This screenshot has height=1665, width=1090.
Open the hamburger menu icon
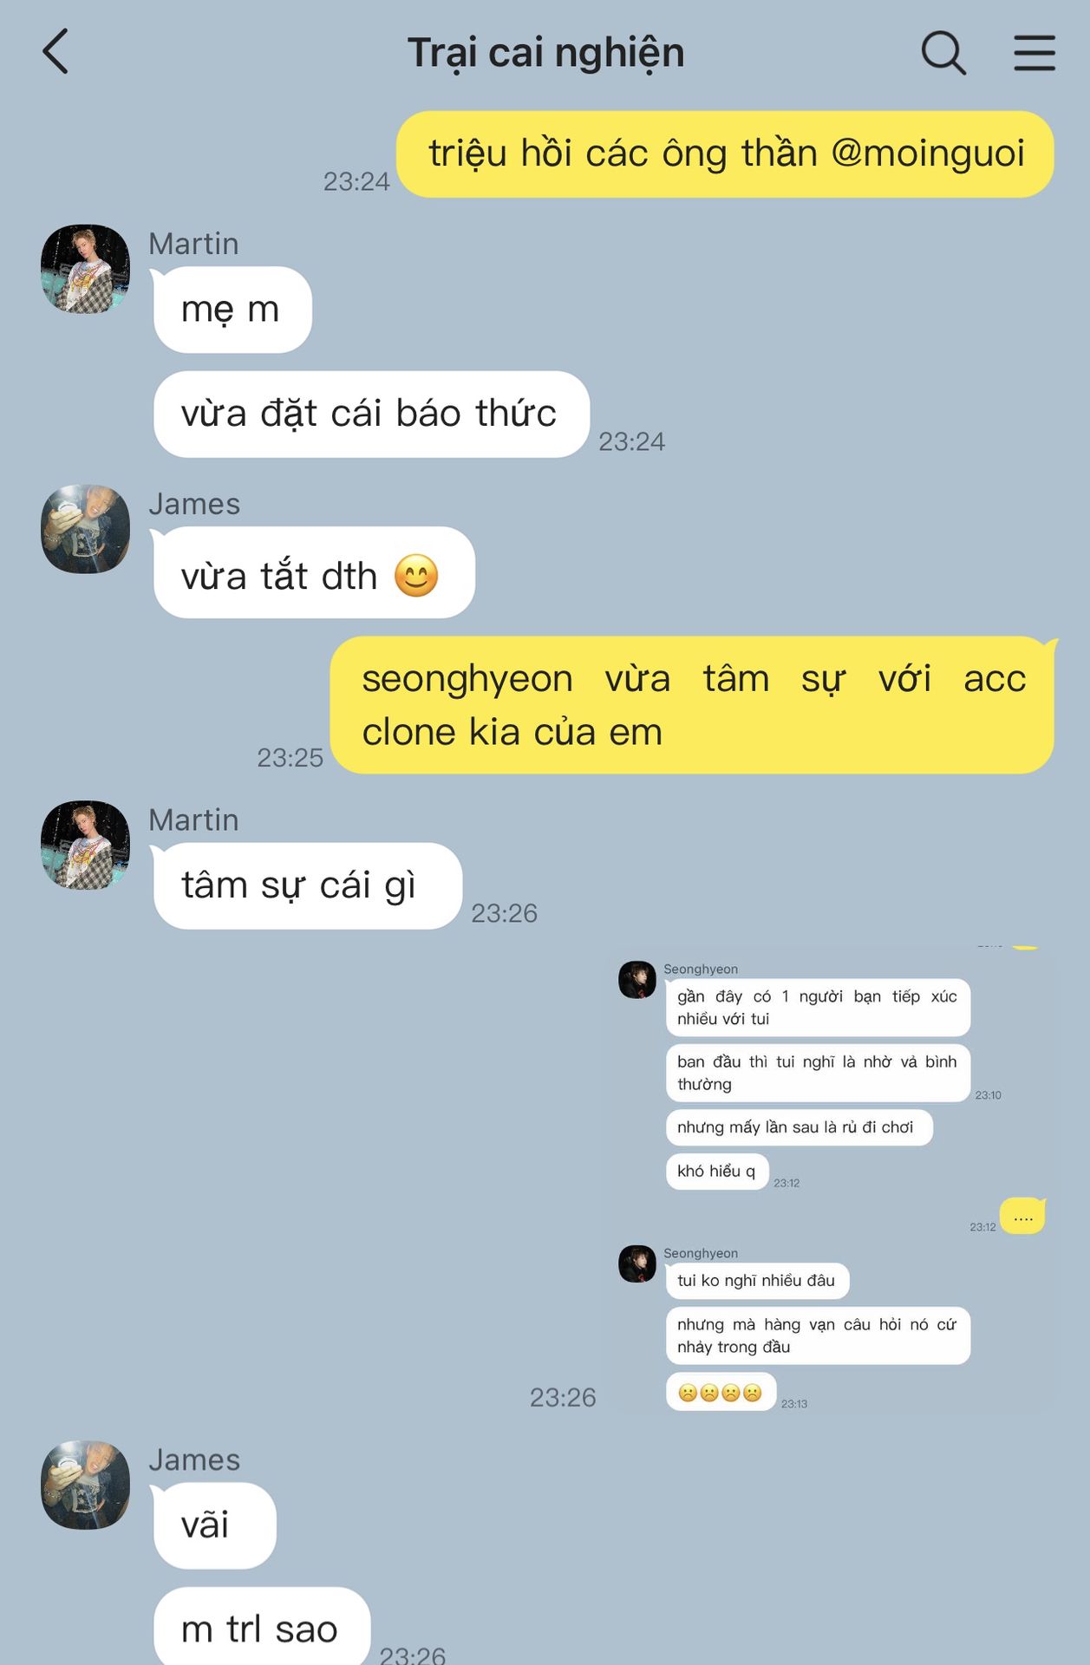click(1035, 53)
